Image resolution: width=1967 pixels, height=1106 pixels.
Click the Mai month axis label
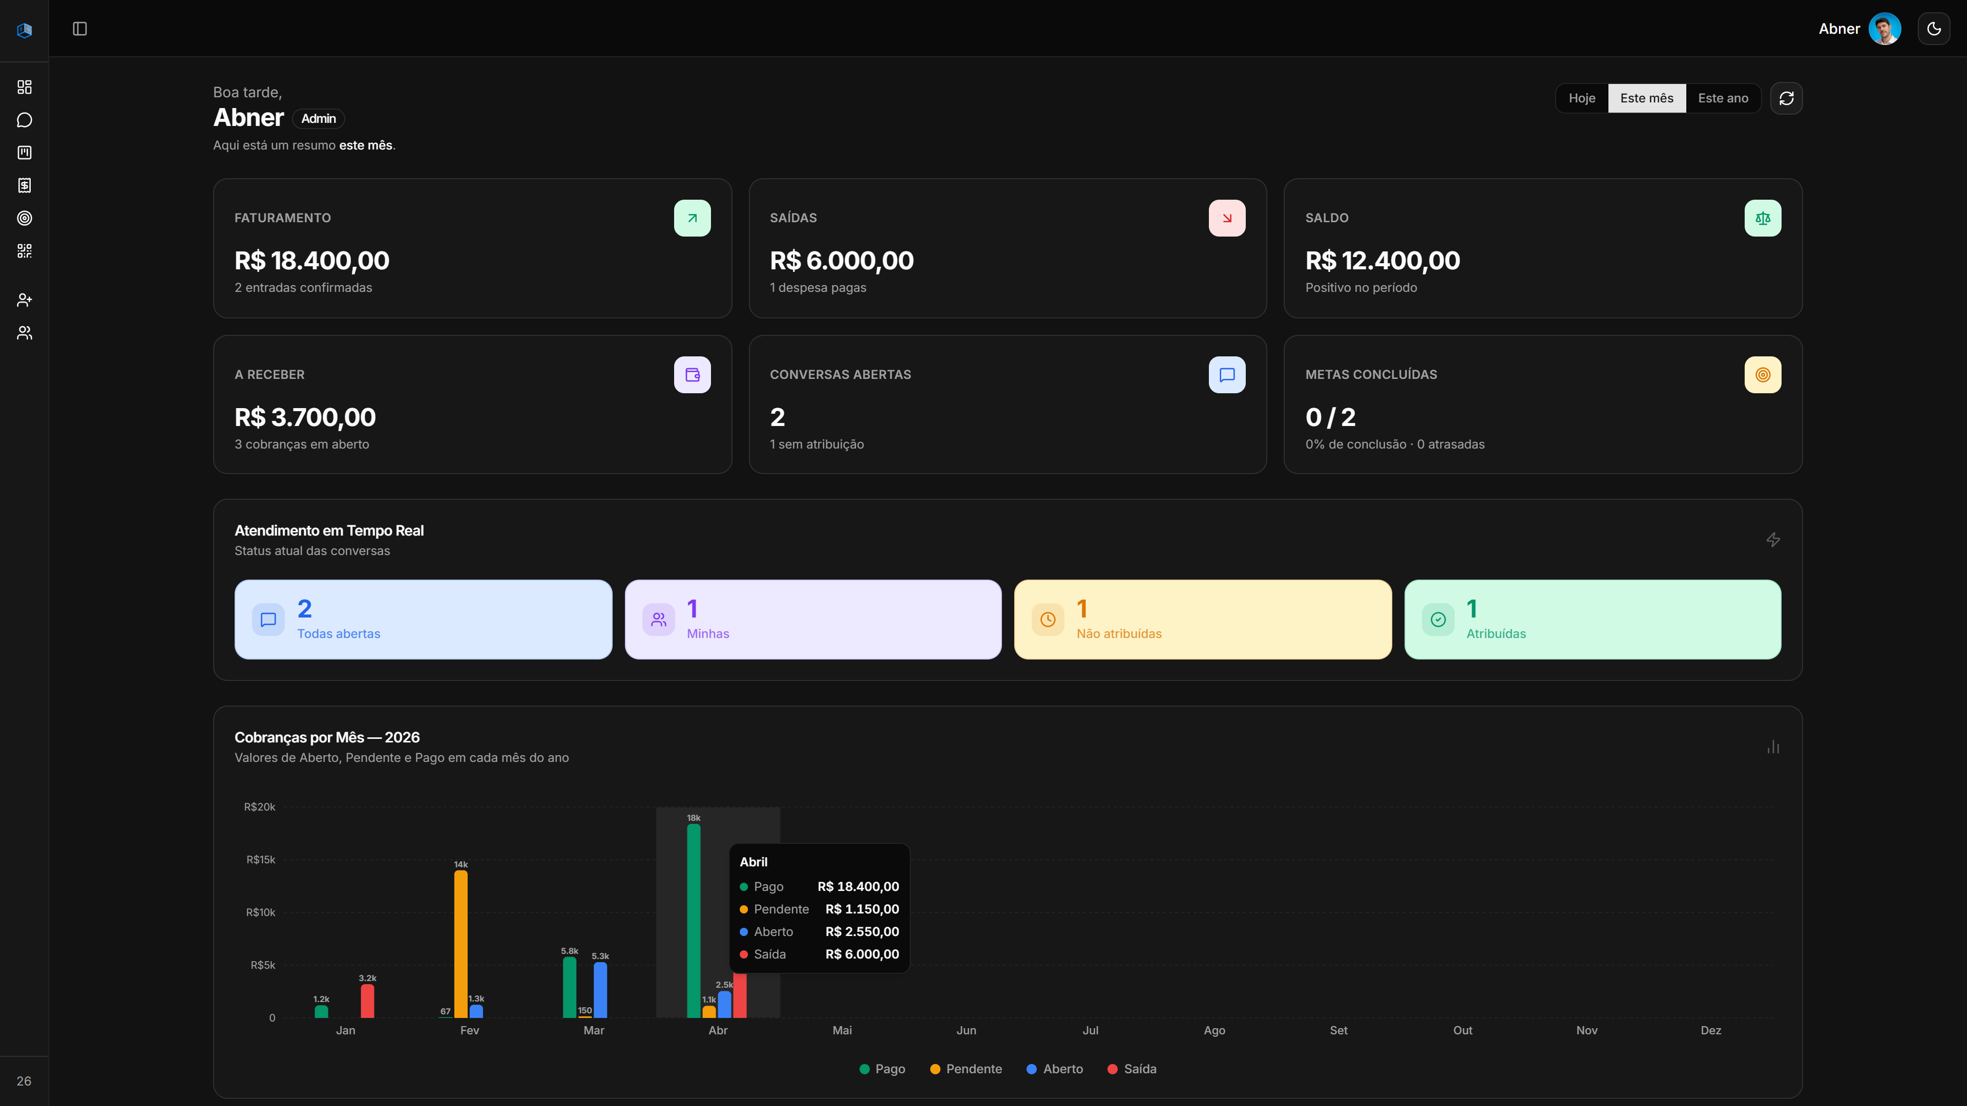click(x=842, y=1030)
